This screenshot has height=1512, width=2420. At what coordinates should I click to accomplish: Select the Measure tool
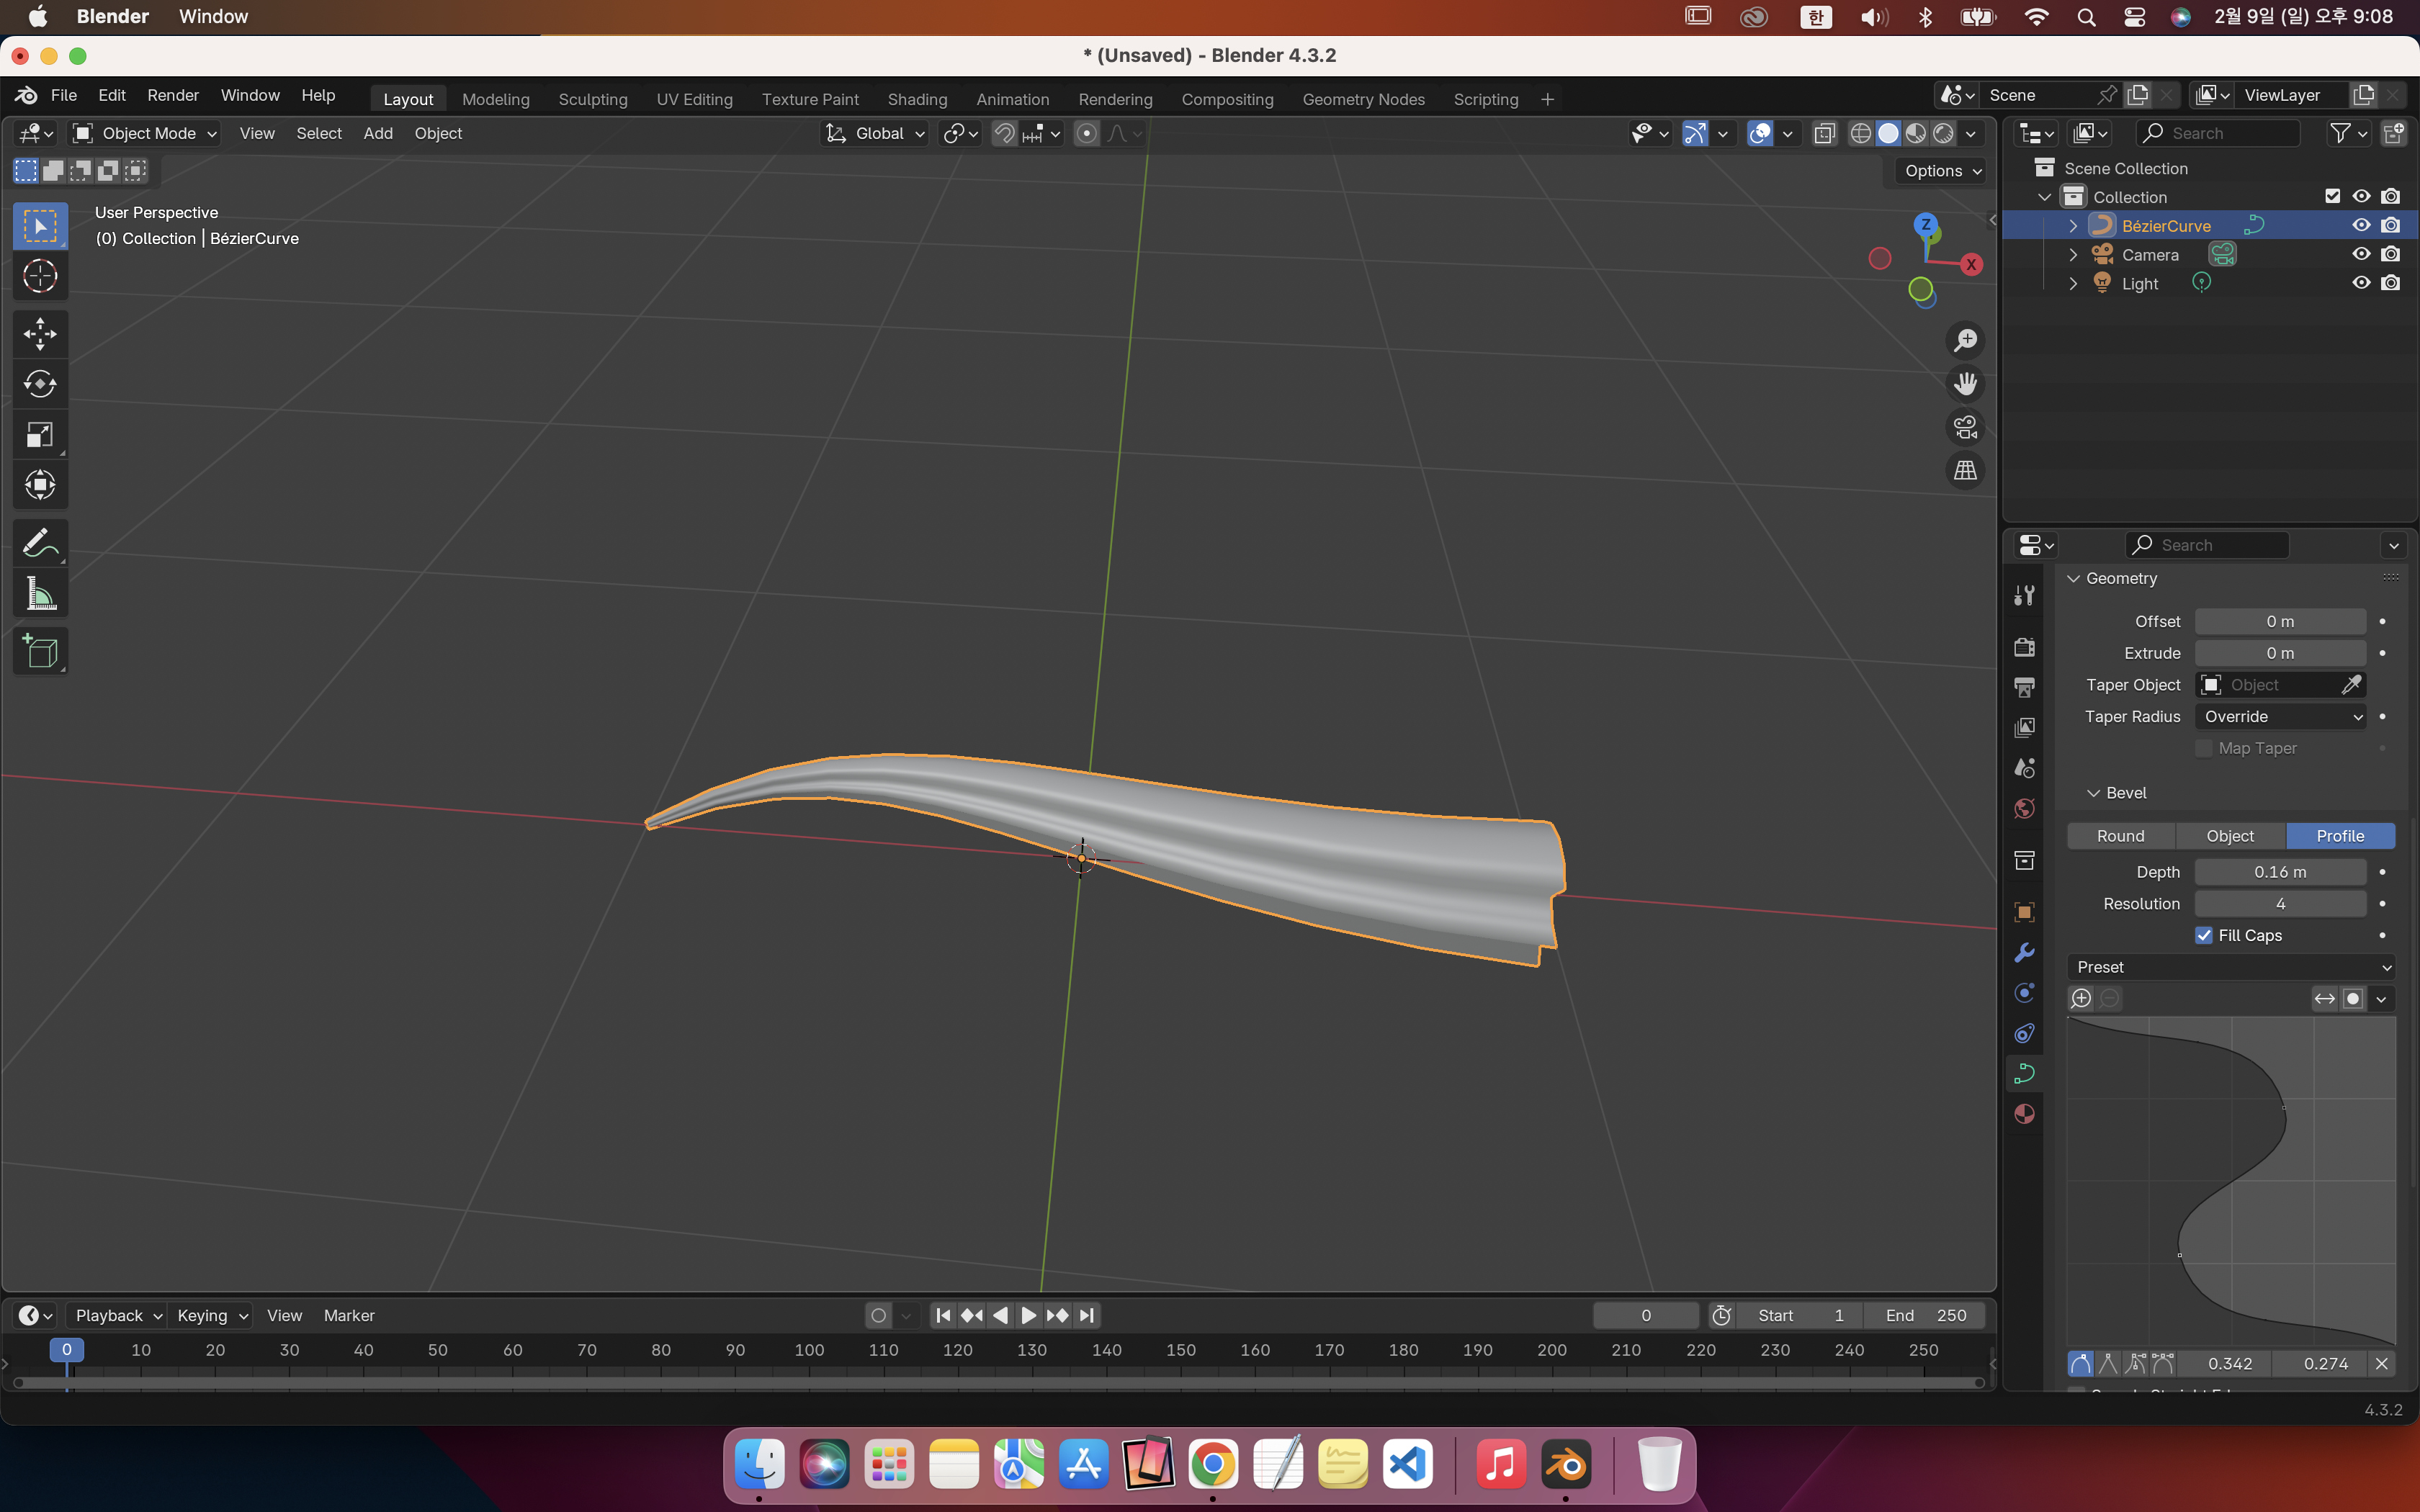(x=40, y=595)
